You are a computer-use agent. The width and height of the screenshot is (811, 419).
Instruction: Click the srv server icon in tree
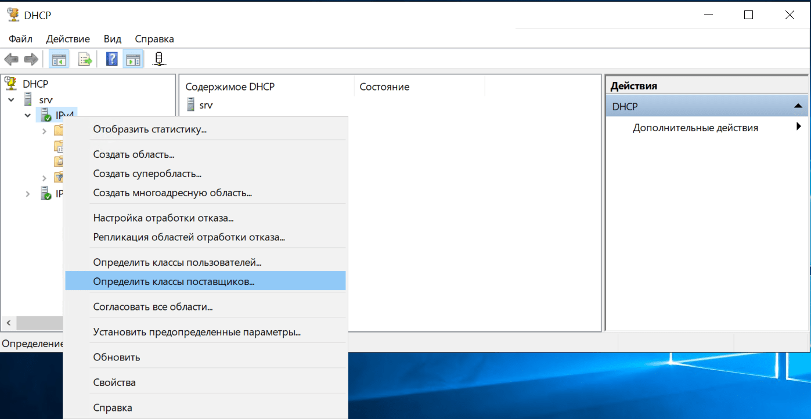click(28, 100)
